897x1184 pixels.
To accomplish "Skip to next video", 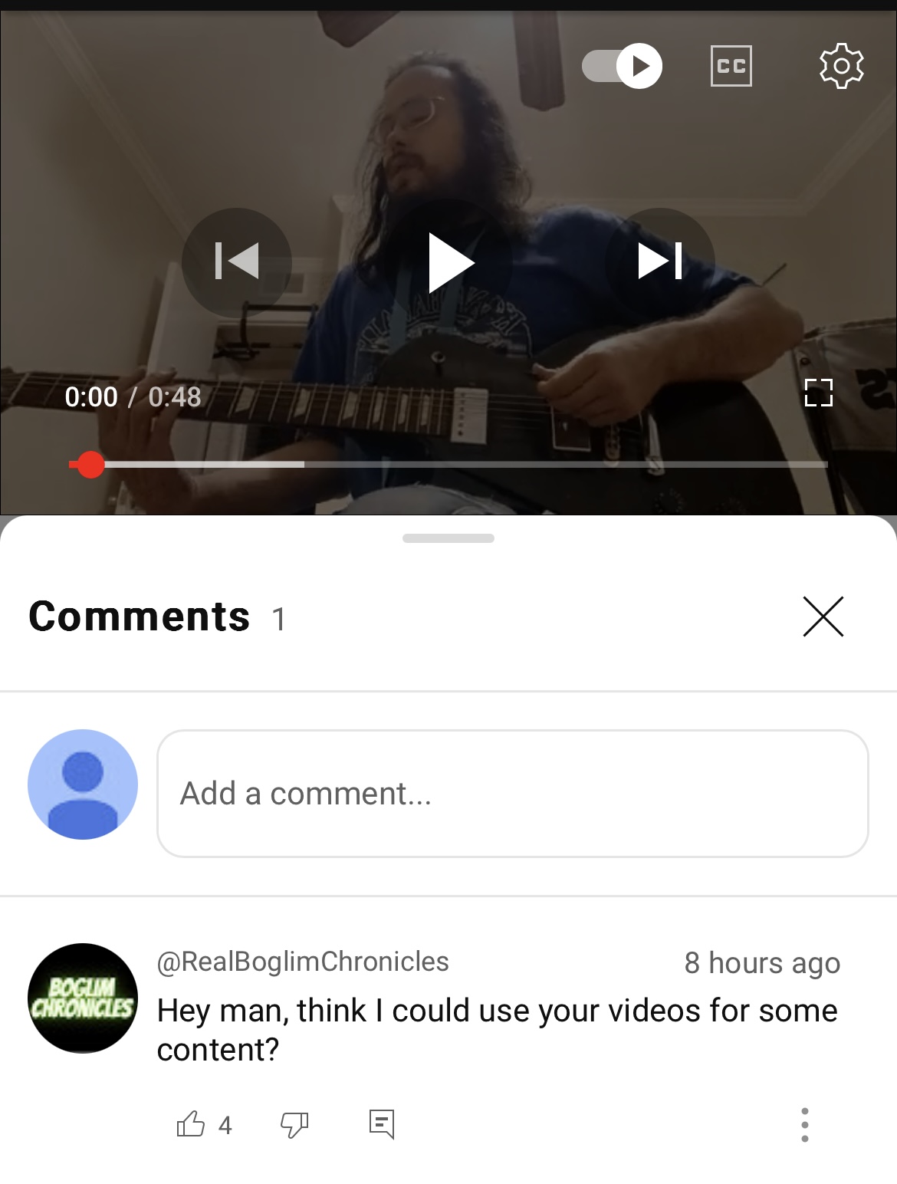I will coord(660,261).
